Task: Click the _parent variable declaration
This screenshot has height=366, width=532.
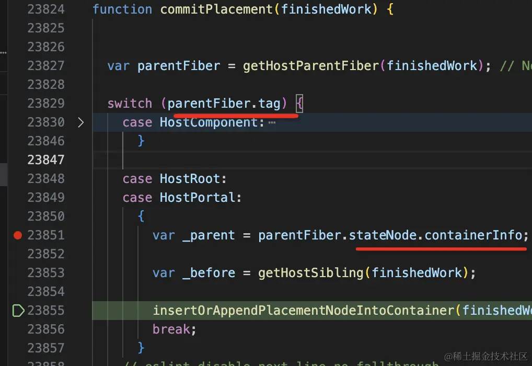Action: pyautogui.click(x=209, y=235)
